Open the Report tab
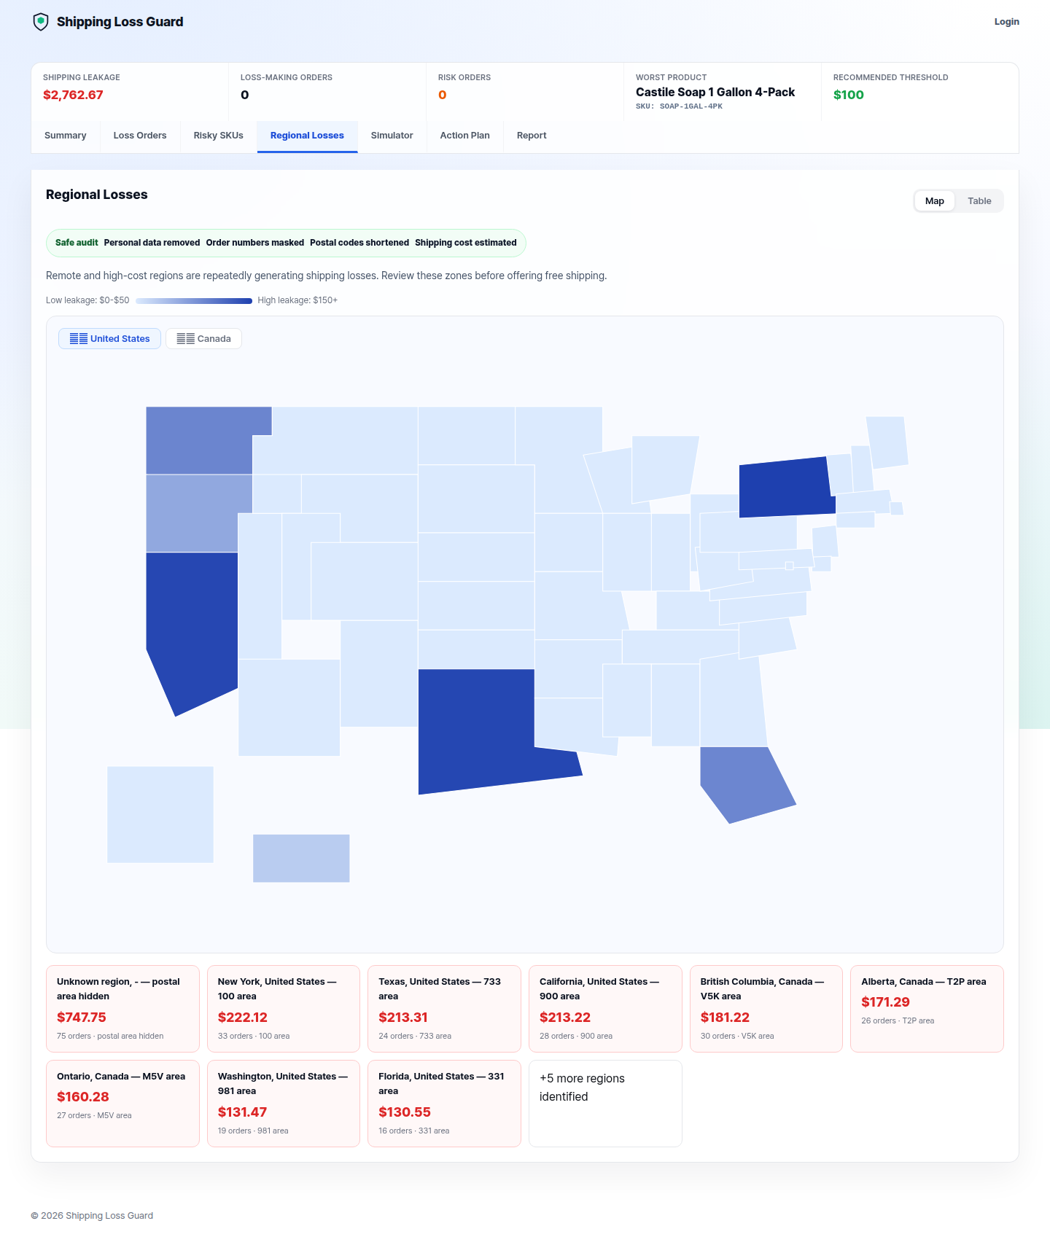 point(532,136)
